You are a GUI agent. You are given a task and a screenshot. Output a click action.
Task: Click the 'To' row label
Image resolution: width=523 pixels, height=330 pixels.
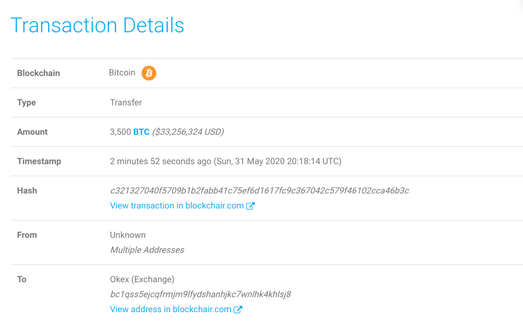coord(21,279)
